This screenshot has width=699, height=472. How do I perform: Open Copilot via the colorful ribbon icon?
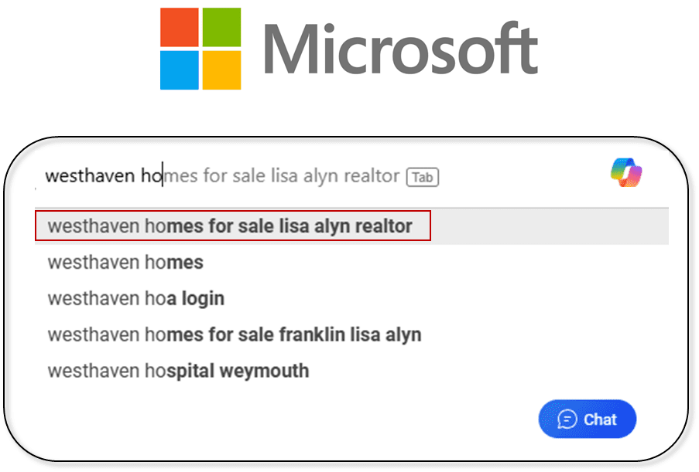tap(626, 172)
